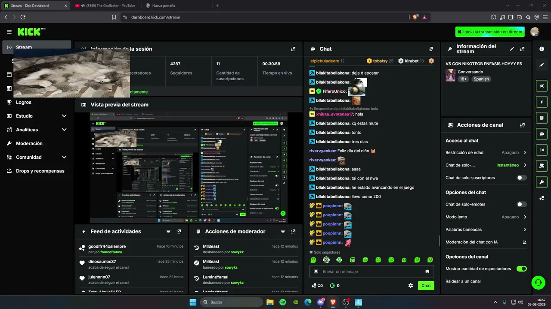Click the Windows taskbar Buscar search box
The height and width of the screenshot is (309, 551).
pos(232,302)
